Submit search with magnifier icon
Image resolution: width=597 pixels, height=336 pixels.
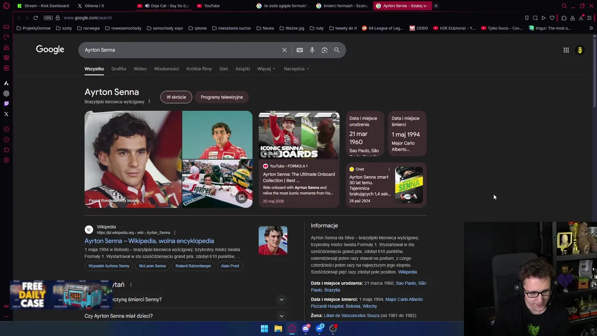coord(337,50)
